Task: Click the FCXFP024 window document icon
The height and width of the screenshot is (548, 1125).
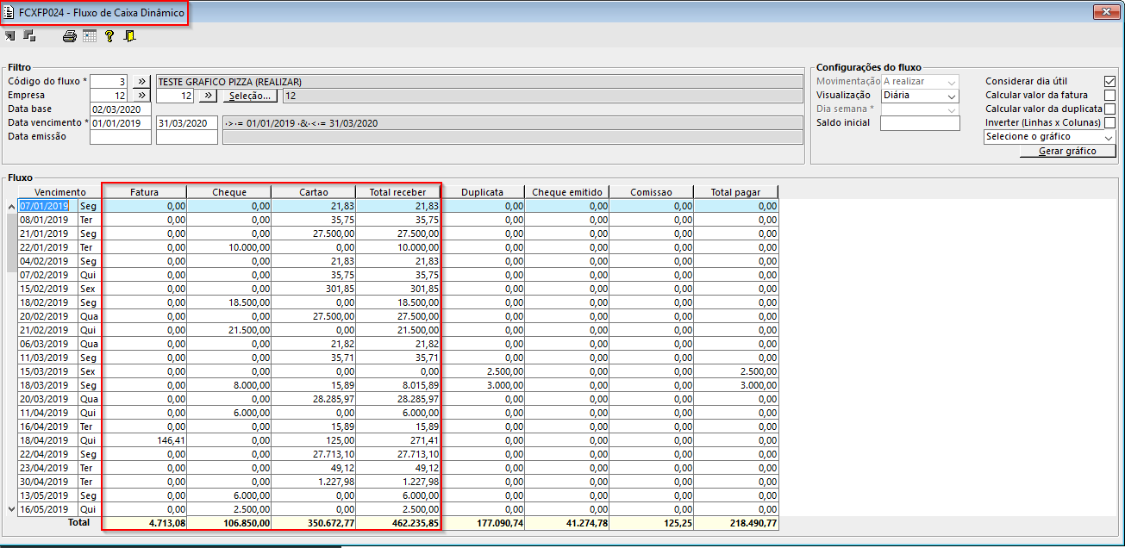Action: [9, 13]
